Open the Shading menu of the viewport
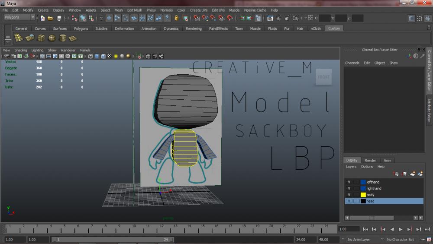Image resolution: width=433 pixels, height=244 pixels. [x=21, y=50]
